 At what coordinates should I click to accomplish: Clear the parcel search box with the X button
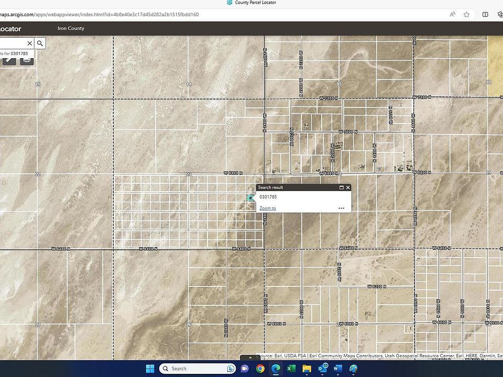30,43
